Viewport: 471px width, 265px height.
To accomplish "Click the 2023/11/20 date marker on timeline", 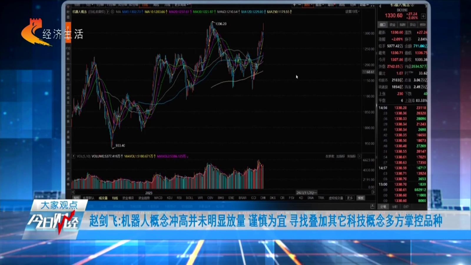I will [306, 193].
